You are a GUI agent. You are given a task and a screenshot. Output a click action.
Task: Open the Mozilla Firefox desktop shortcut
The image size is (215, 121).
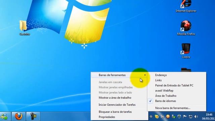[186, 28]
